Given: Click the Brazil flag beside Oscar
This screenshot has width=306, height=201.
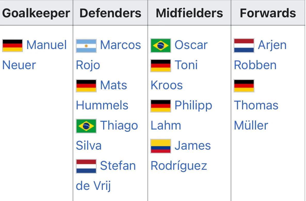Looking at the screenshot, I should (x=161, y=45).
